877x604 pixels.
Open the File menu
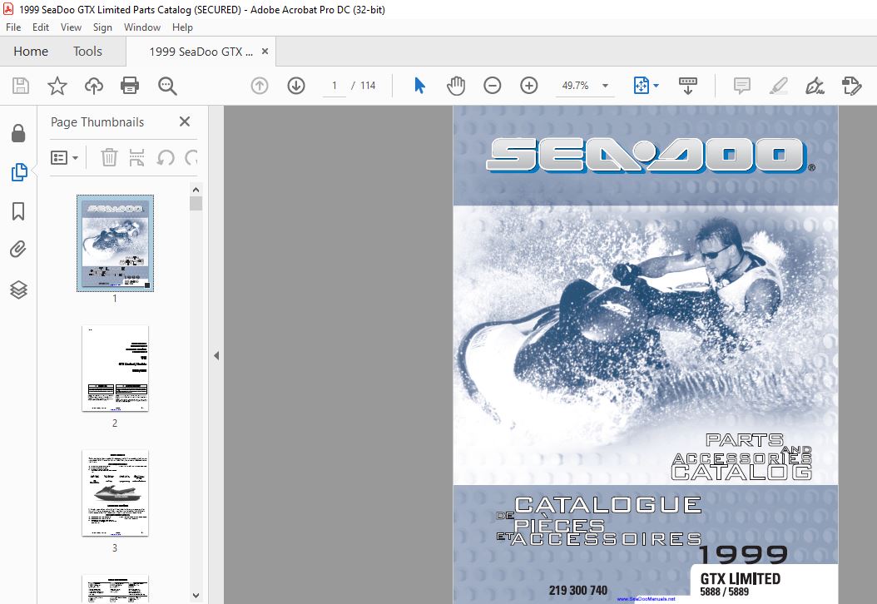pyautogui.click(x=13, y=27)
